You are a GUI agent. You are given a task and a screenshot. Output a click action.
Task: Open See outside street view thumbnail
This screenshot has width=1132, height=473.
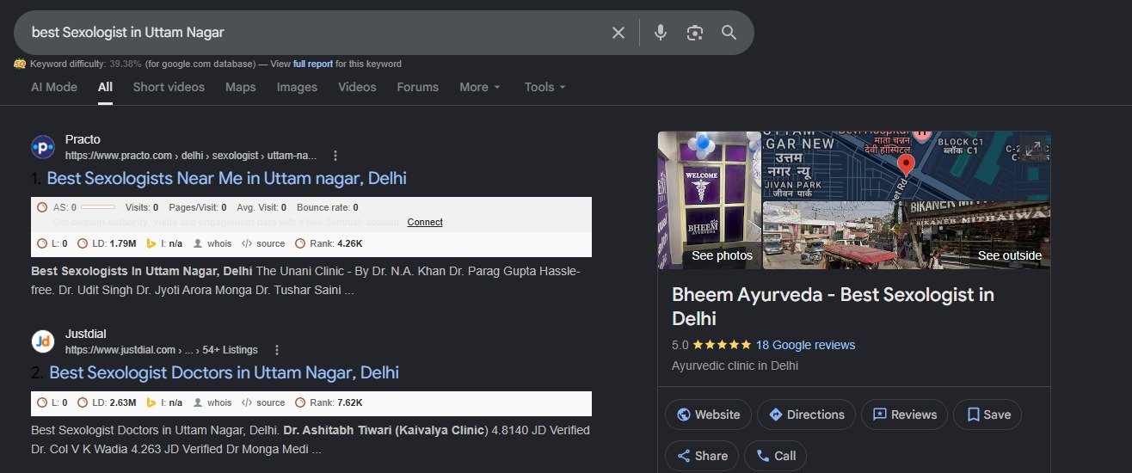(907, 235)
